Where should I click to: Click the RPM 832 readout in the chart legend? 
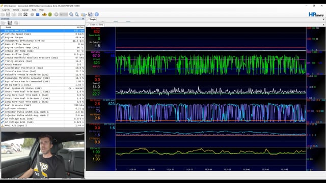(x=96, y=32)
